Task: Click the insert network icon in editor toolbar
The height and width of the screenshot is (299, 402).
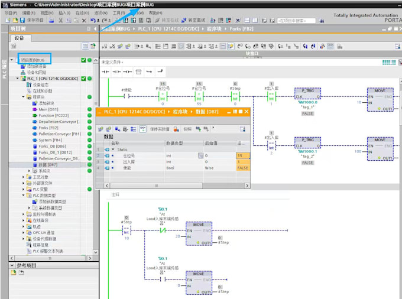Action: [105, 46]
